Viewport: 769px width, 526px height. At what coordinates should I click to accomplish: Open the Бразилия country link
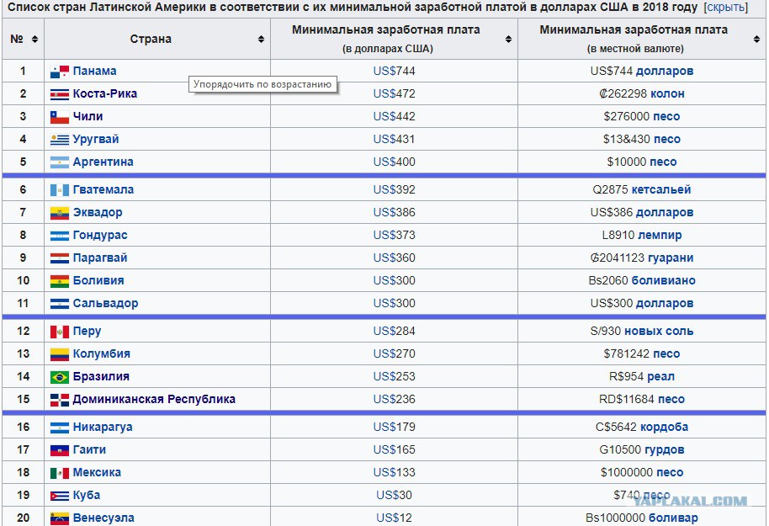pos(101,376)
